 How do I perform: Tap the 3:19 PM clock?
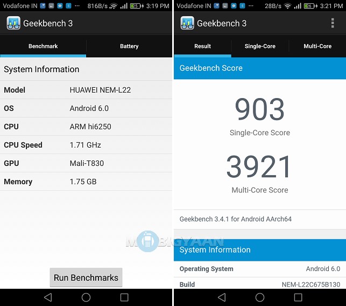(158, 6)
